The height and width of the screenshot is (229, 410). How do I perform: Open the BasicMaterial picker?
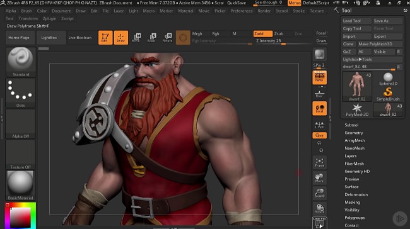click(21, 186)
